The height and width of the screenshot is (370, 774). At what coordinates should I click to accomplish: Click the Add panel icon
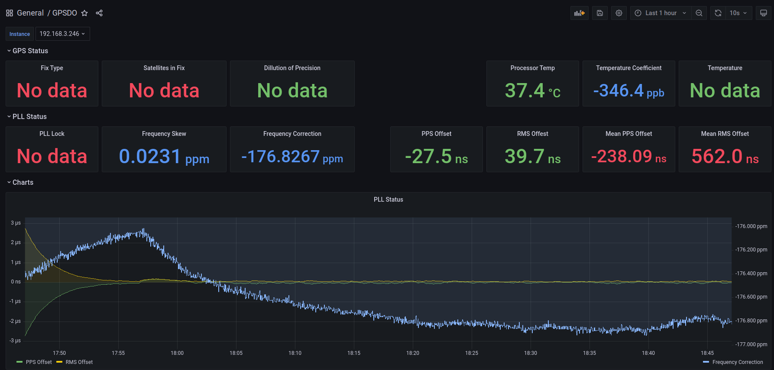pos(579,13)
